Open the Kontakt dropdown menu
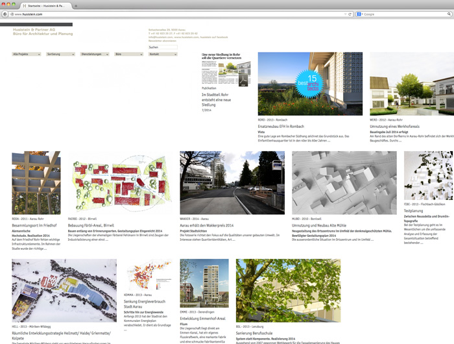Viewport: 454px width, 344px height. tap(162, 55)
